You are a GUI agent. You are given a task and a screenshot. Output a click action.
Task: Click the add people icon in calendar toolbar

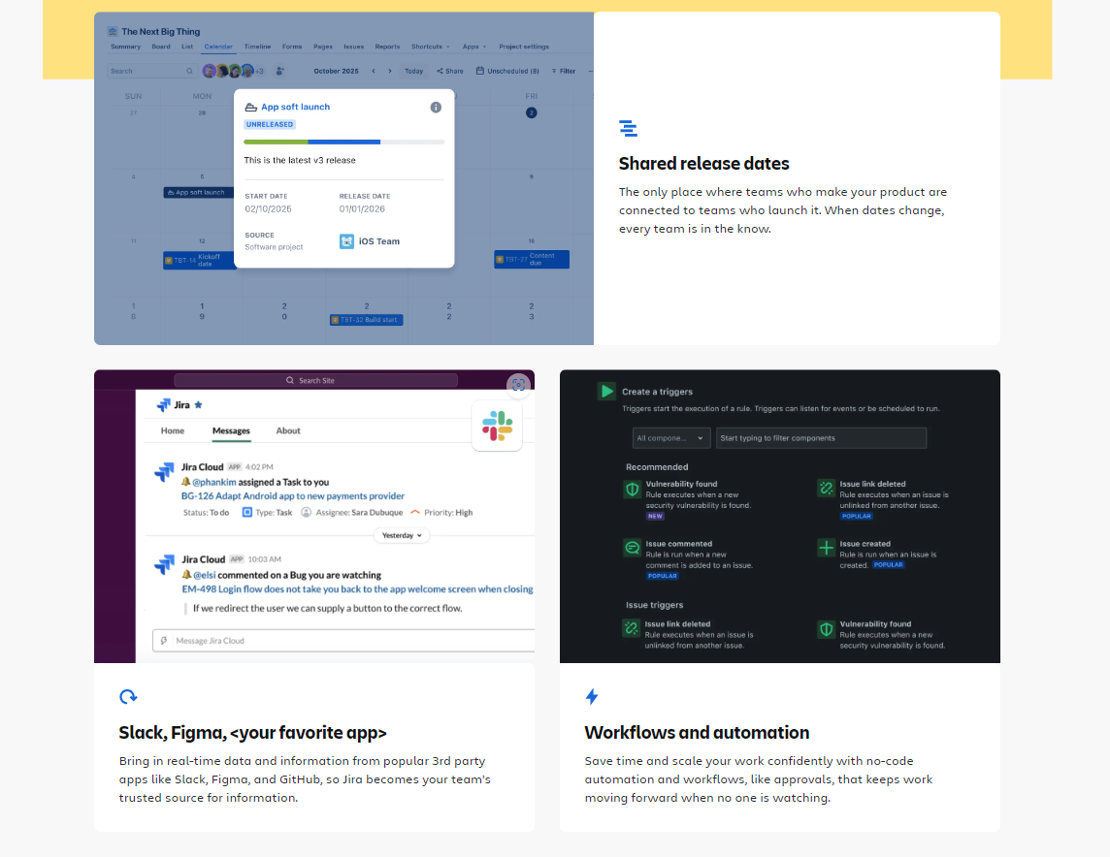pos(280,71)
